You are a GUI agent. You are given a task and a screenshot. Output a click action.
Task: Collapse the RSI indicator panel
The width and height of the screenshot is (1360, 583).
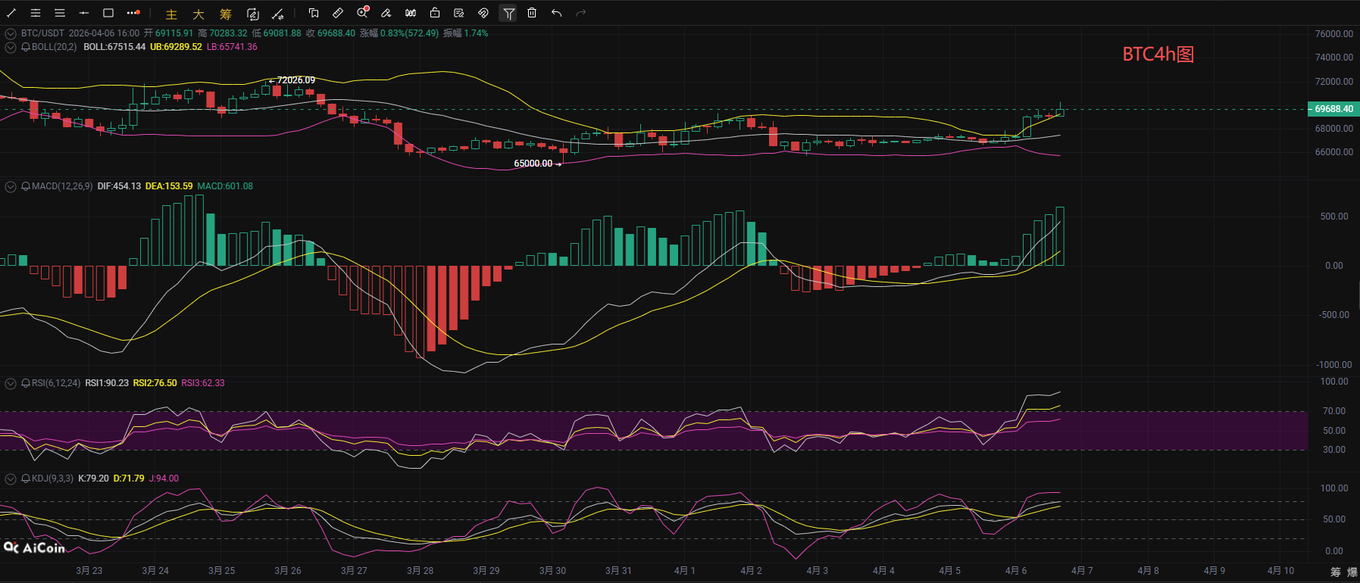coord(11,383)
